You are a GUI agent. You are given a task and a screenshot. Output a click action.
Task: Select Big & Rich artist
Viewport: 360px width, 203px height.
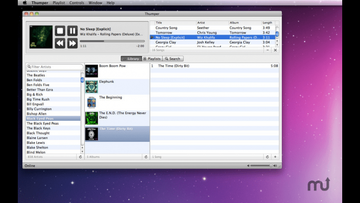click(53, 94)
